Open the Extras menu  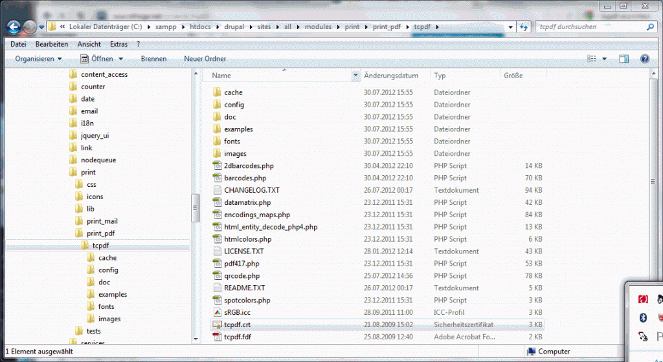click(118, 44)
